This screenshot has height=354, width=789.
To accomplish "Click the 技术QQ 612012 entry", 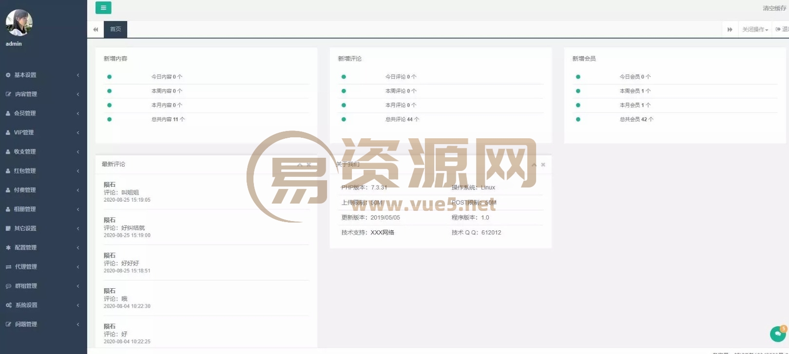I will [x=476, y=233].
